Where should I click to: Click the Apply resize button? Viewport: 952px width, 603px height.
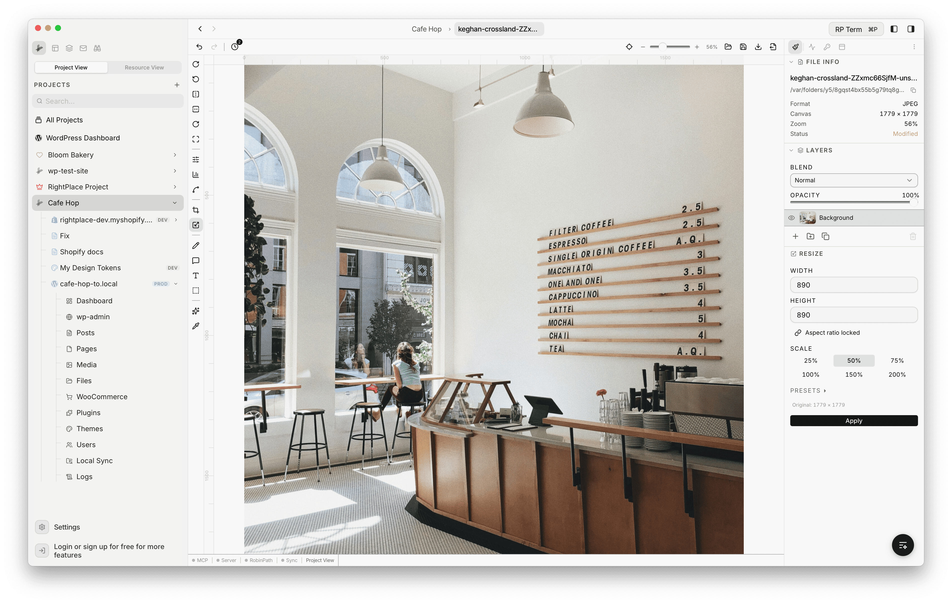[x=853, y=420]
